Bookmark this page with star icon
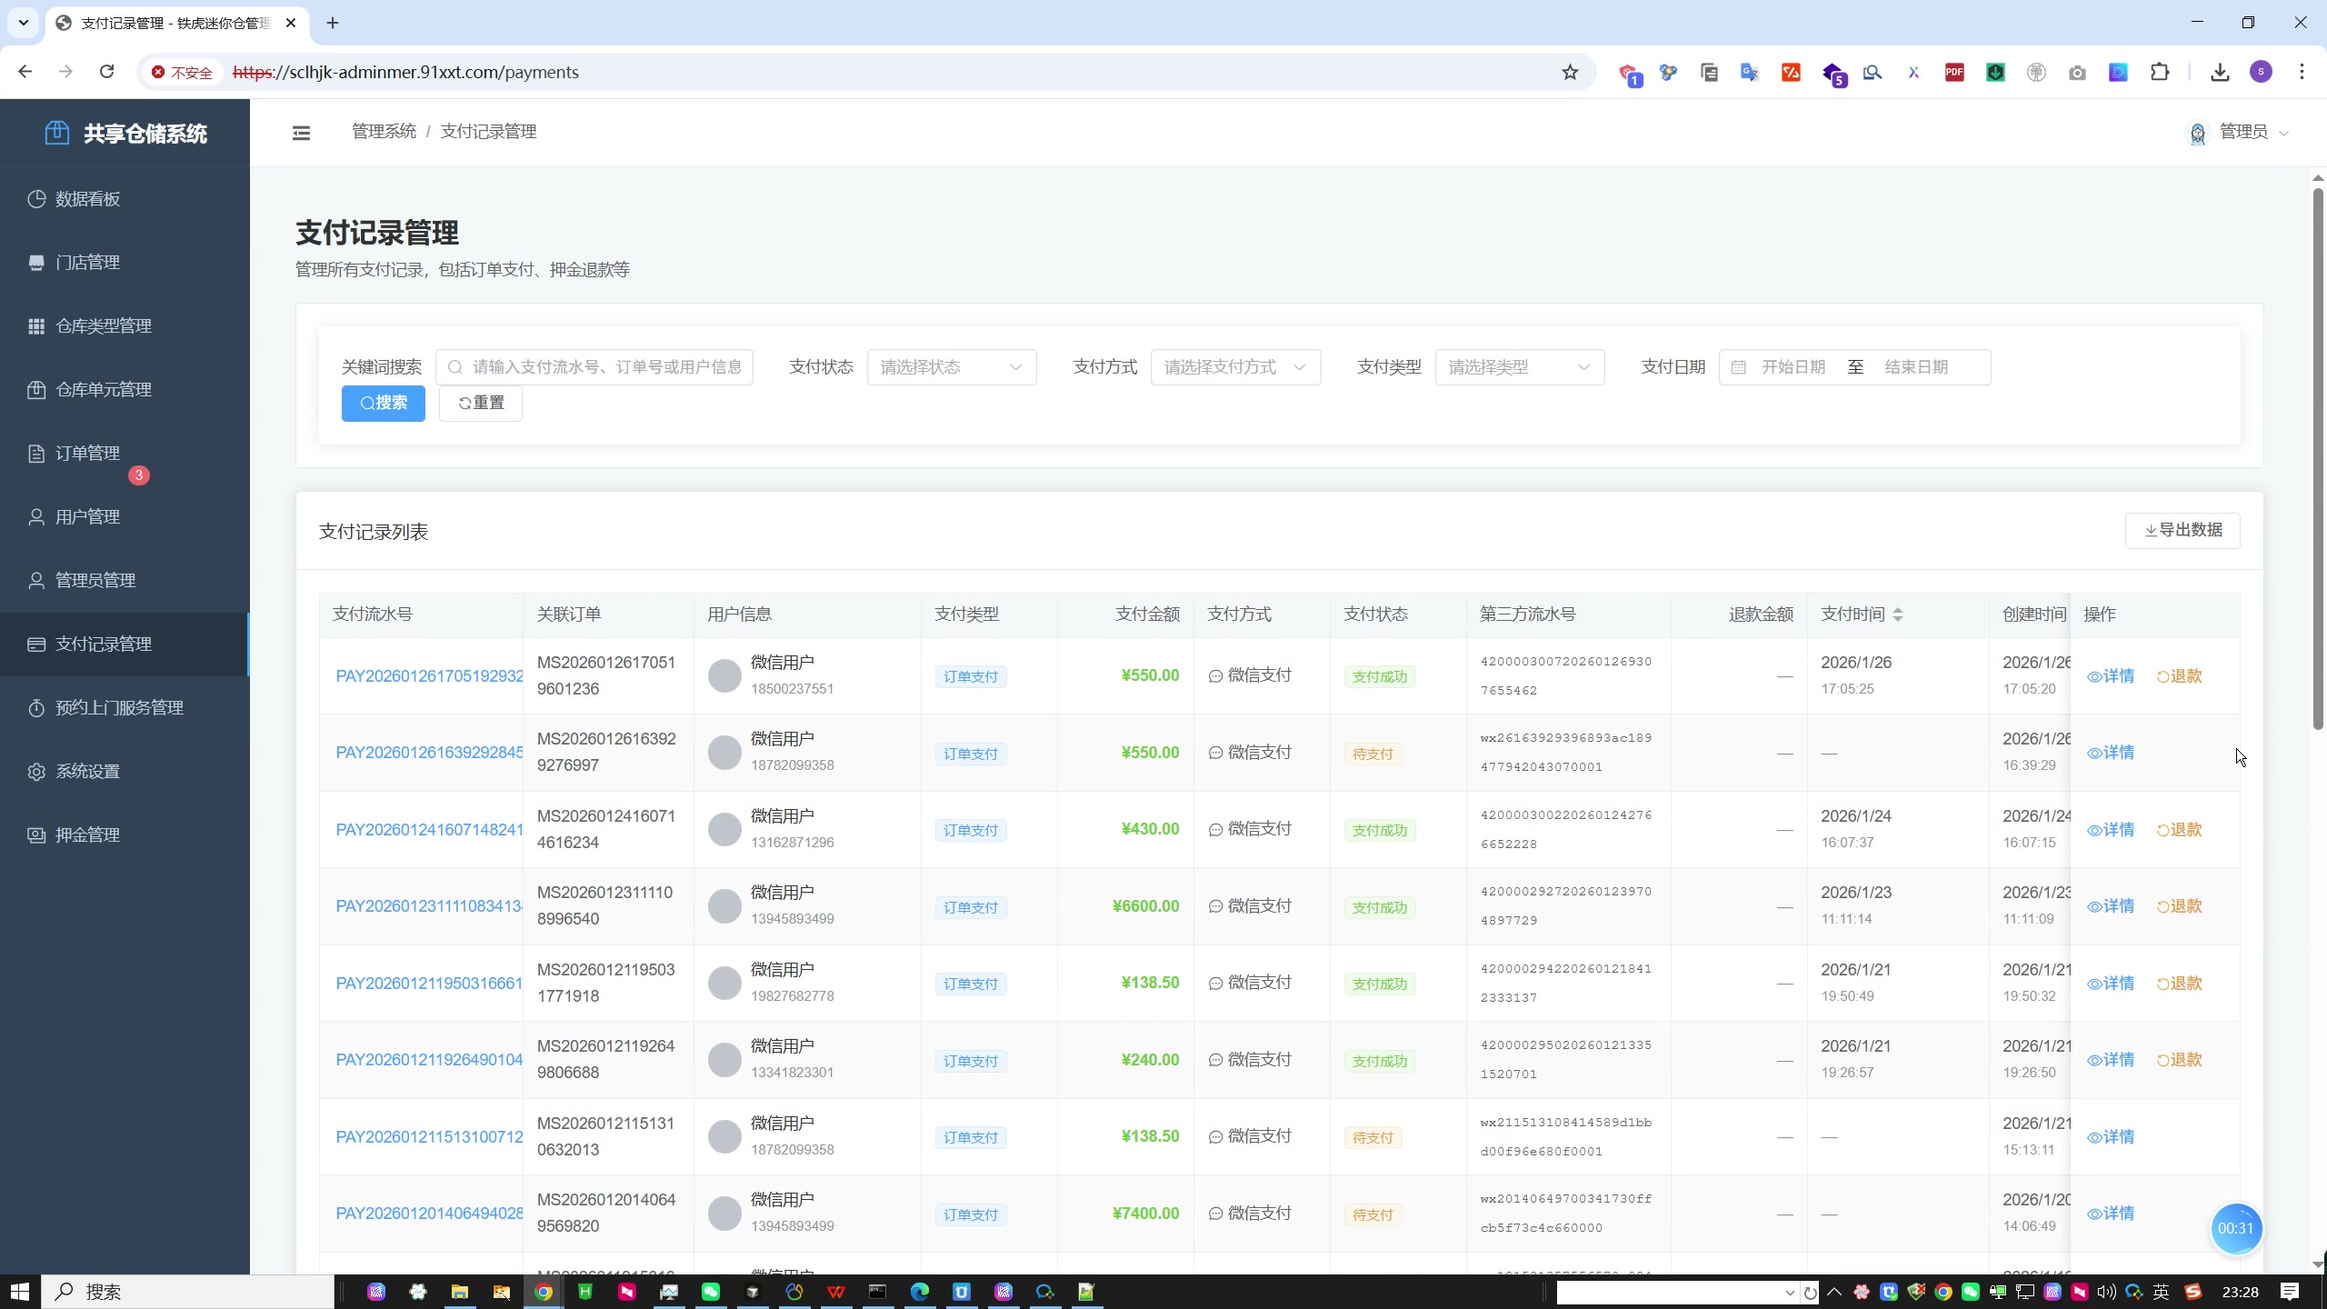 click(x=1570, y=73)
